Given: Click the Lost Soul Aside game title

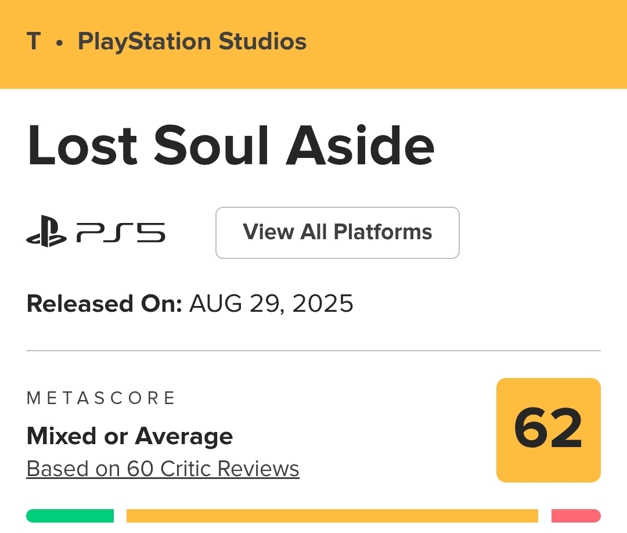Looking at the screenshot, I should [230, 145].
